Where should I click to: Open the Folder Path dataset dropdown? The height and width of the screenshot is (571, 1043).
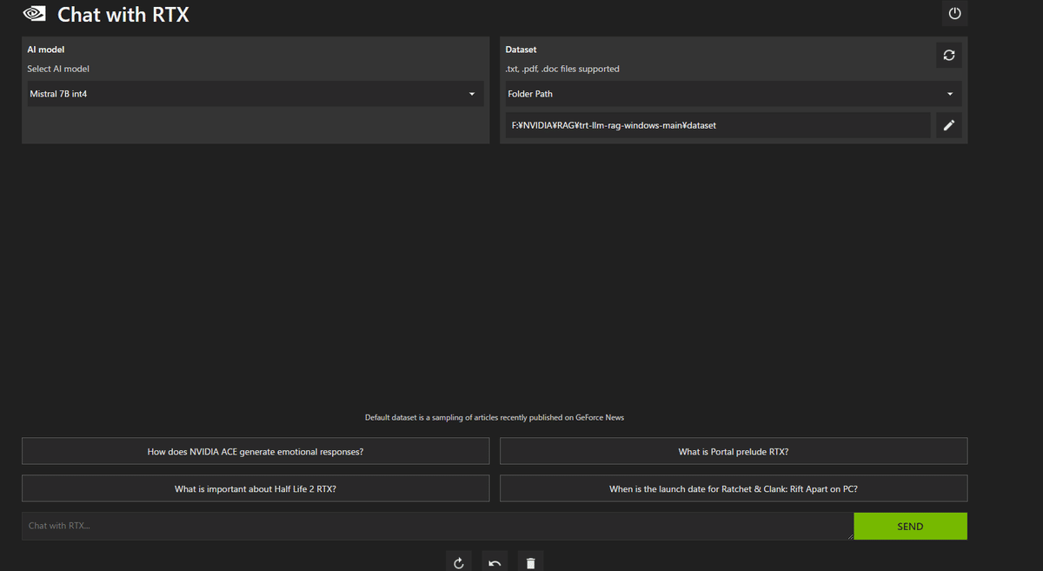(x=733, y=94)
